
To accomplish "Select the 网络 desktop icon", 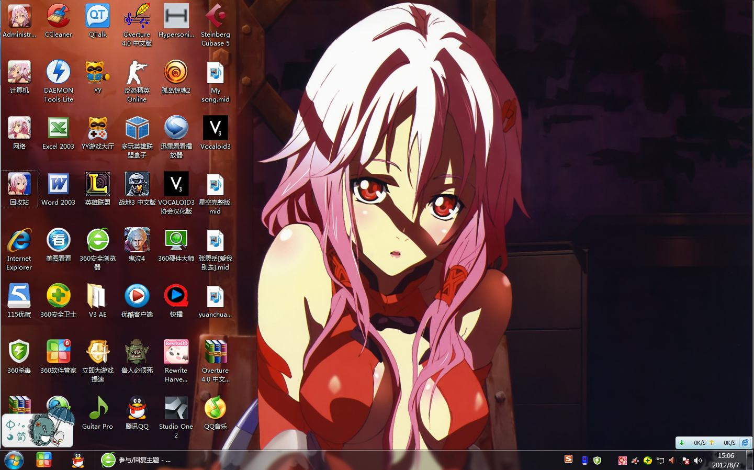I will pyautogui.click(x=19, y=133).
